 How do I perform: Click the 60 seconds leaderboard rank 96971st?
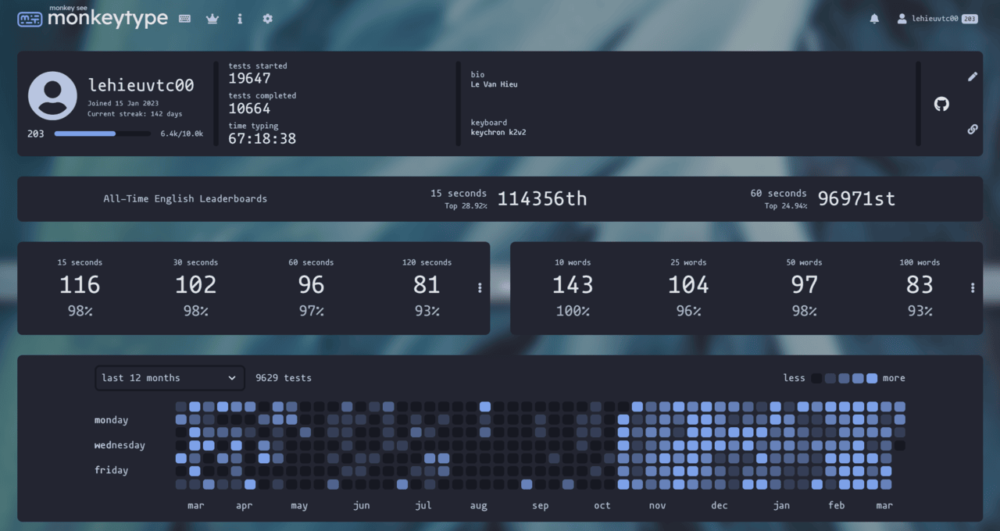click(856, 198)
